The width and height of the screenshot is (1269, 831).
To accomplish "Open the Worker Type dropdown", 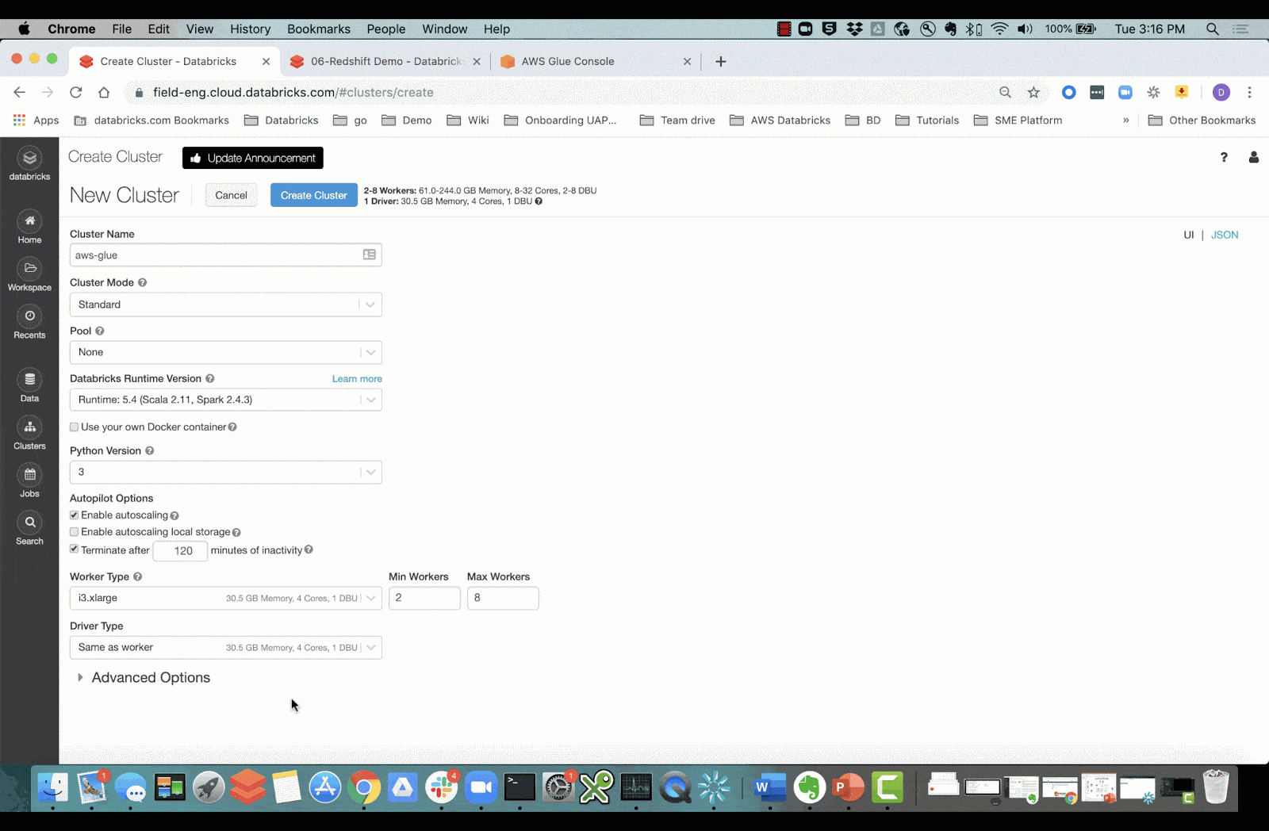I will click(x=226, y=598).
